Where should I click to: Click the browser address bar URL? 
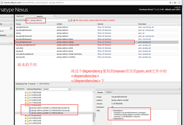pos(34,3)
